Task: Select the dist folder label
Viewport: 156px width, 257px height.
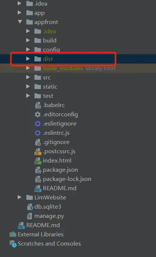Action: pyautogui.click(x=48, y=59)
